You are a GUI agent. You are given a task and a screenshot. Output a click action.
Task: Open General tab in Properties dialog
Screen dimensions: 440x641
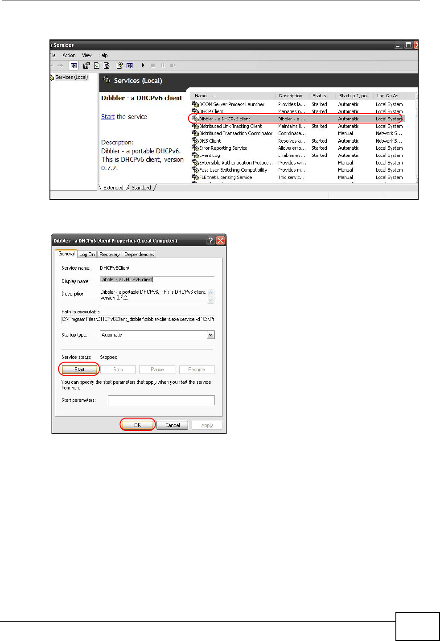click(x=66, y=254)
